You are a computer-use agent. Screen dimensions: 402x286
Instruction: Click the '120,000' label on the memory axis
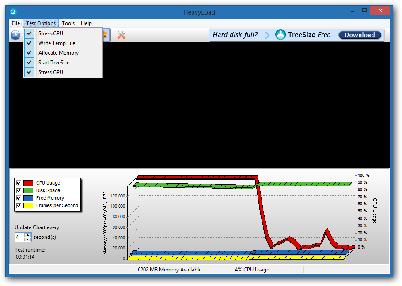(118, 196)
